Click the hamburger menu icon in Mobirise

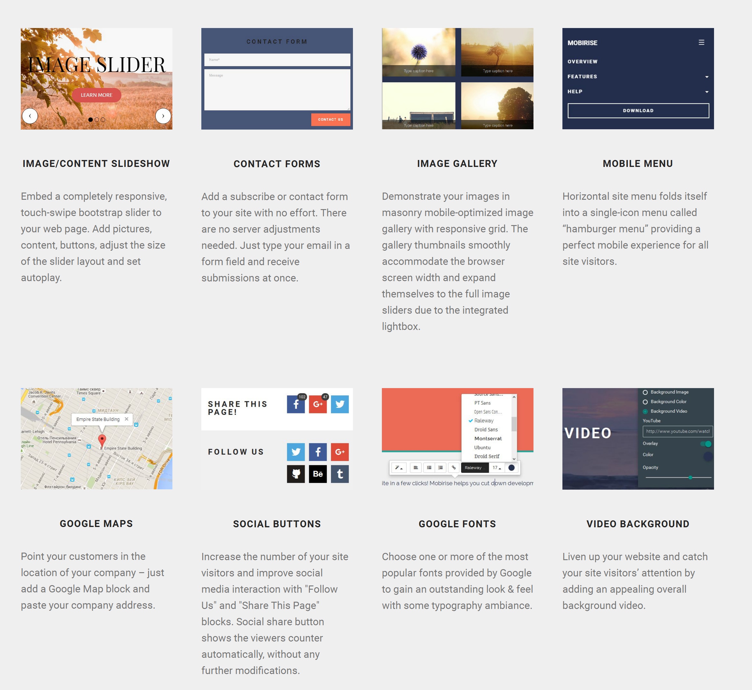click(x=702, y=42)
